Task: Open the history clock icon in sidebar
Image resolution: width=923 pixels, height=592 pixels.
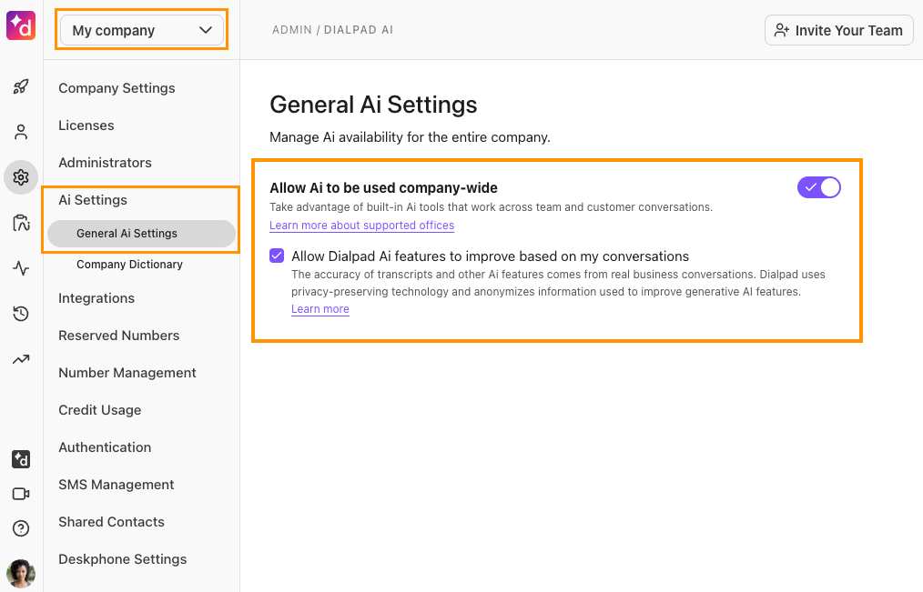Action: tap(21, 314)
